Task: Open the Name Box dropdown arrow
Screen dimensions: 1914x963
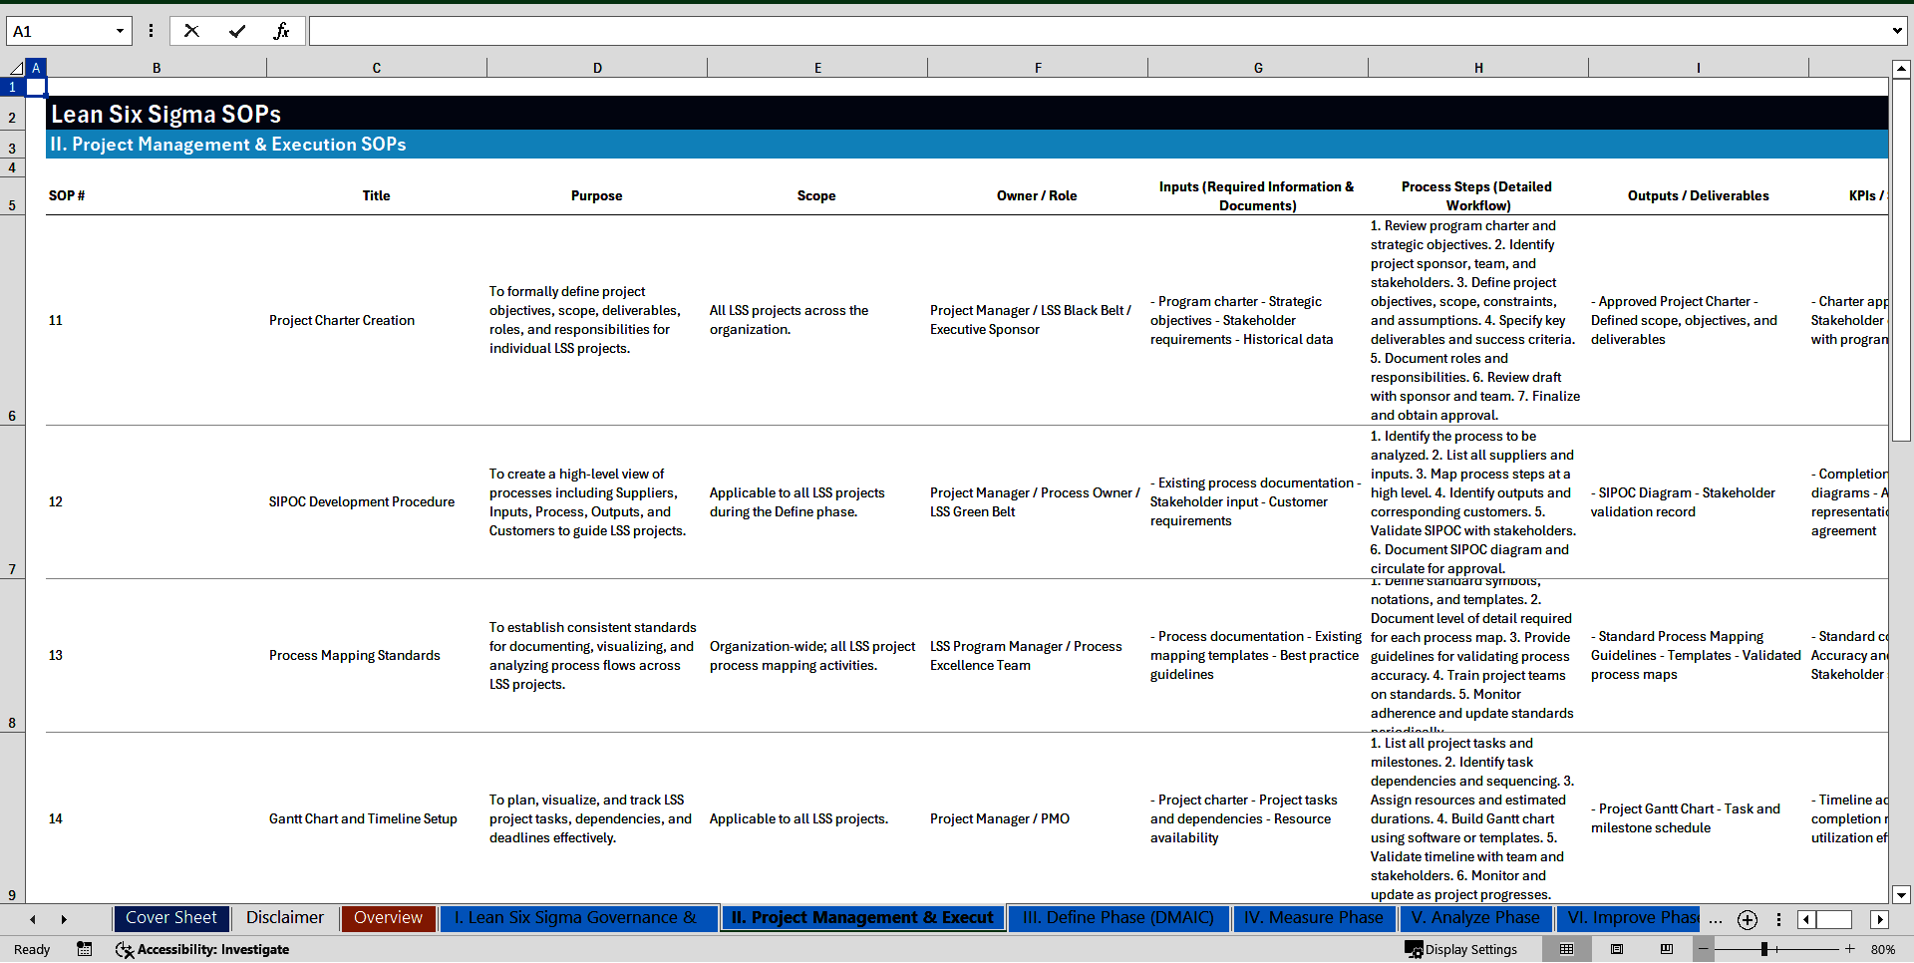Action: click(x=120, y=31)
